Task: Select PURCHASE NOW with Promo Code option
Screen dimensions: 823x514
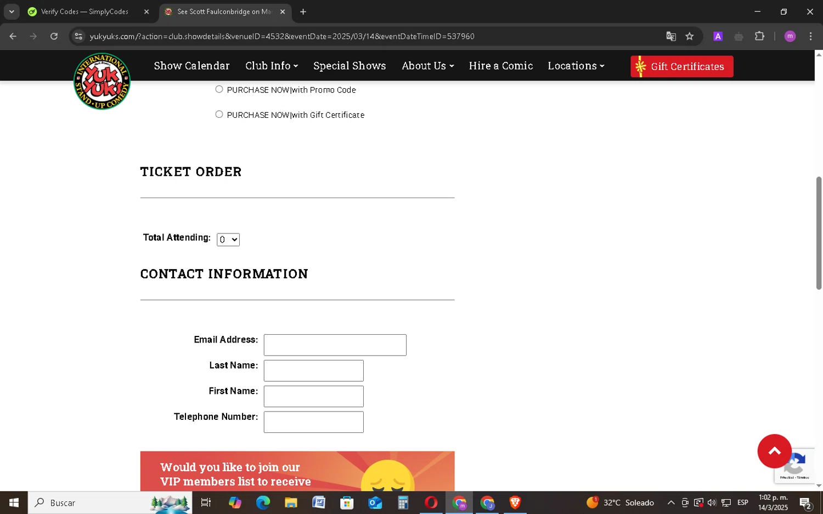Action: [x=219, y=89]
